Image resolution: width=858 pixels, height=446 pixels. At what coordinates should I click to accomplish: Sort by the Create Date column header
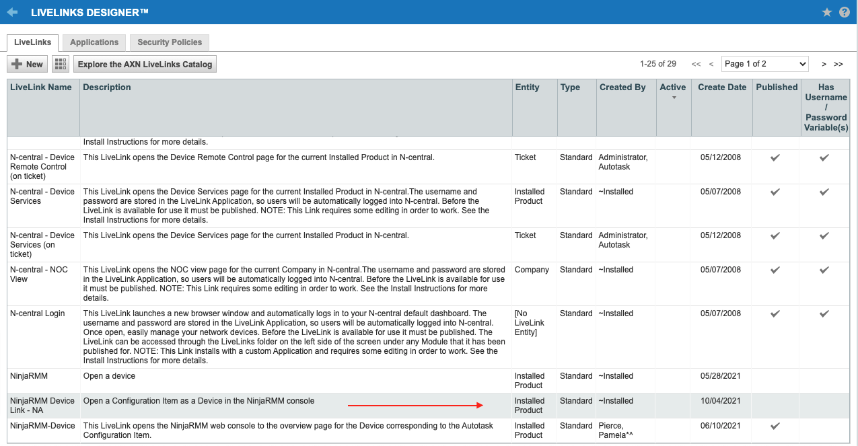(x=721, y=87)
